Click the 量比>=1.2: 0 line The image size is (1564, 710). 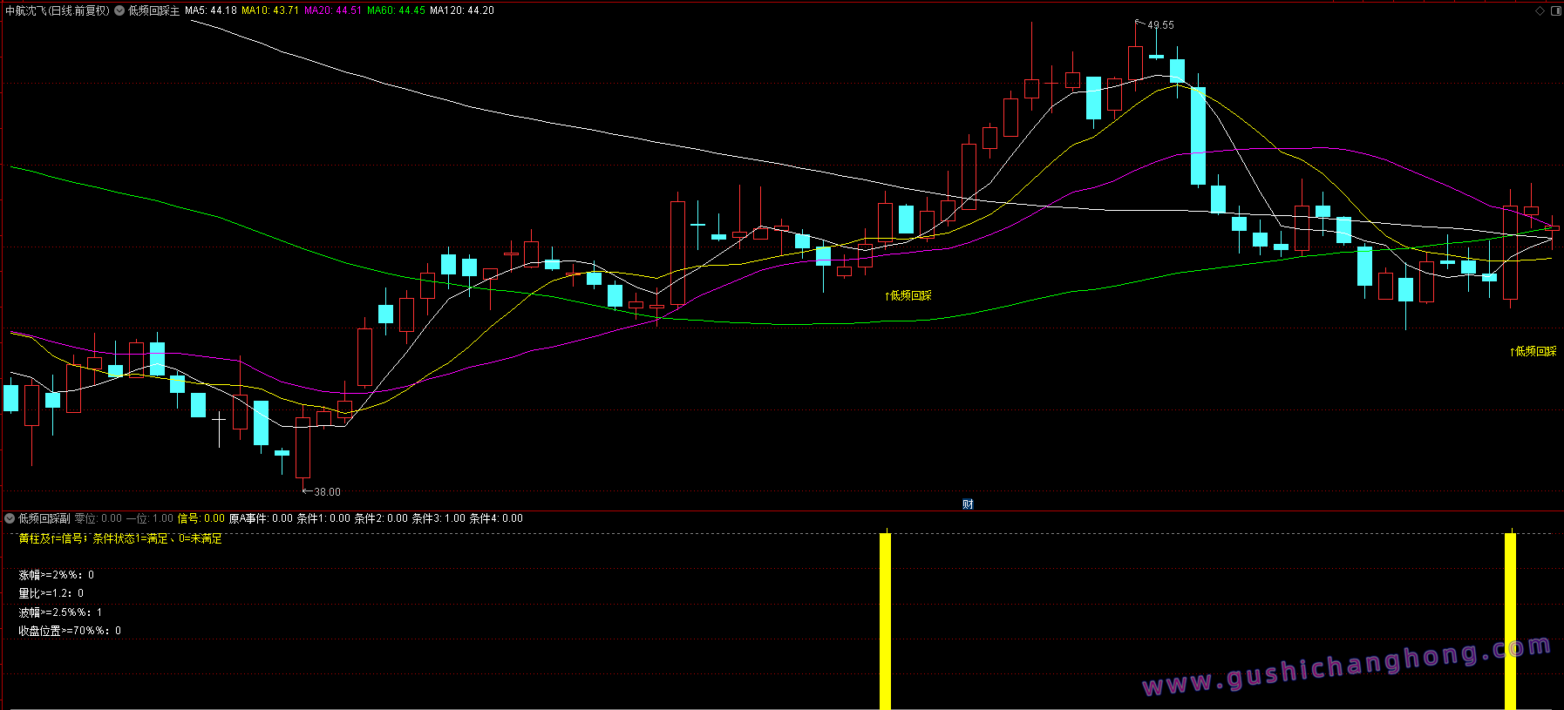tap(51, 593)
